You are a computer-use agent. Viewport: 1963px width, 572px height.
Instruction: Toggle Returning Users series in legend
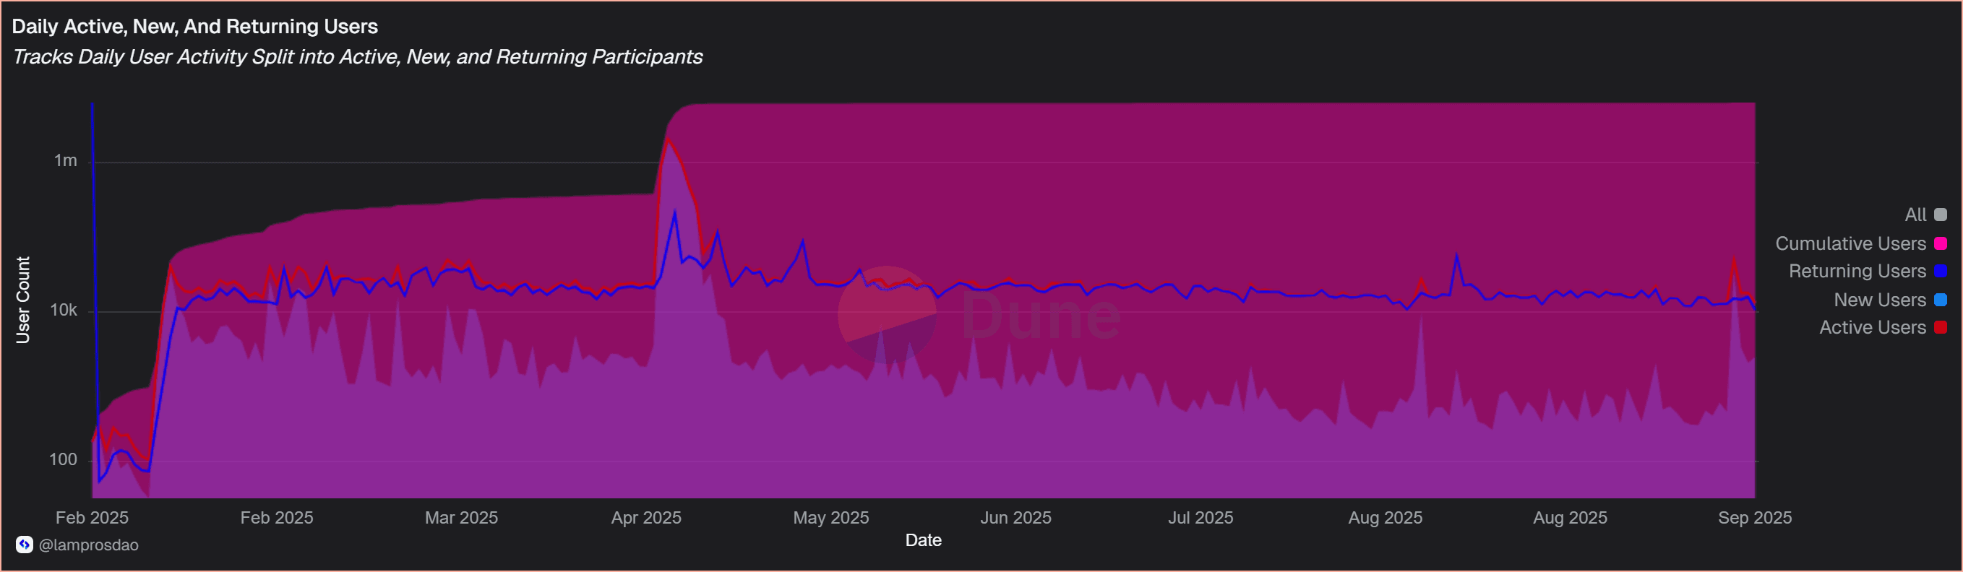[1867, 271]
